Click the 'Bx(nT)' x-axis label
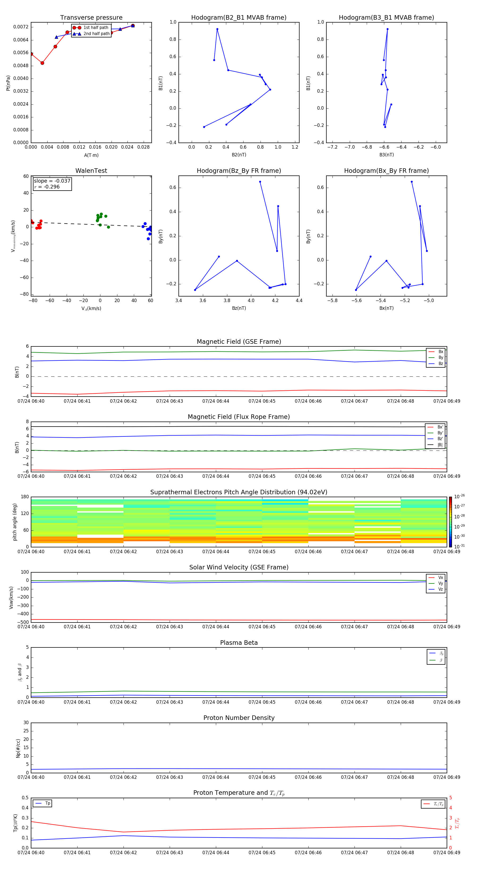Viewport: 478px width, 876px height. click(x=386, y=308)
